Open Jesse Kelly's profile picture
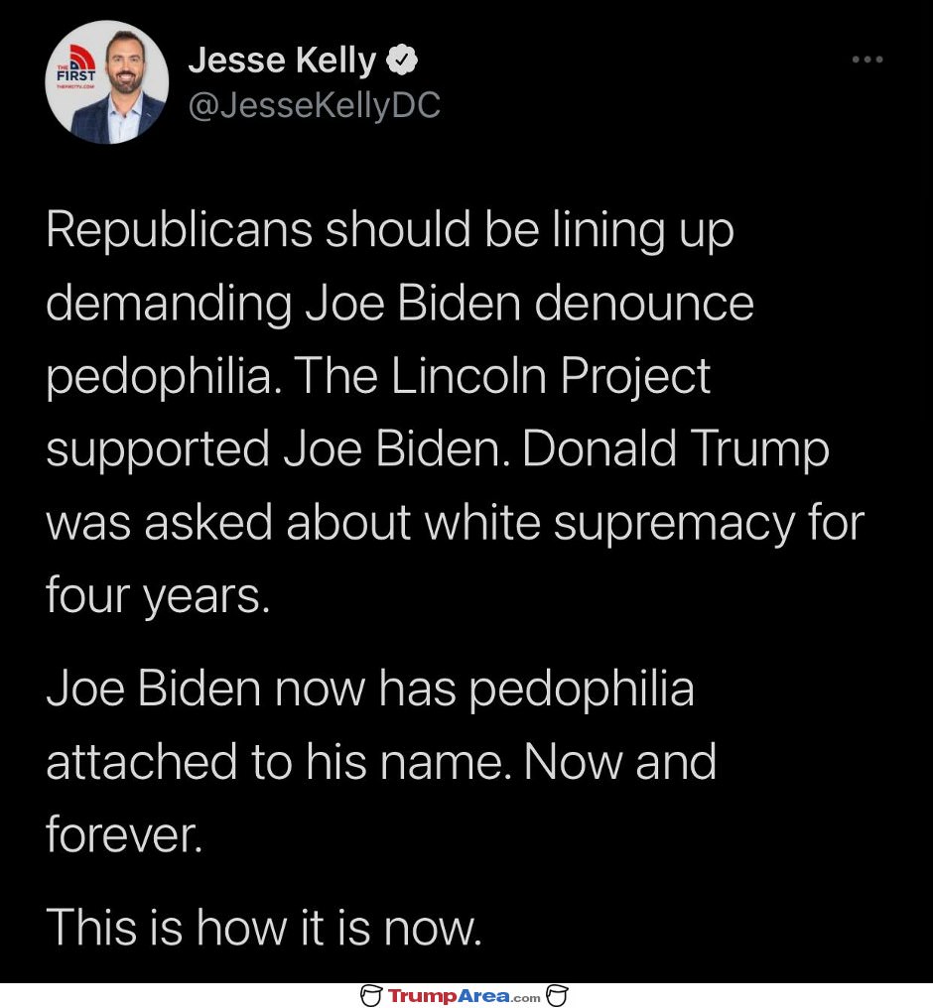 (x=107, y=82)
